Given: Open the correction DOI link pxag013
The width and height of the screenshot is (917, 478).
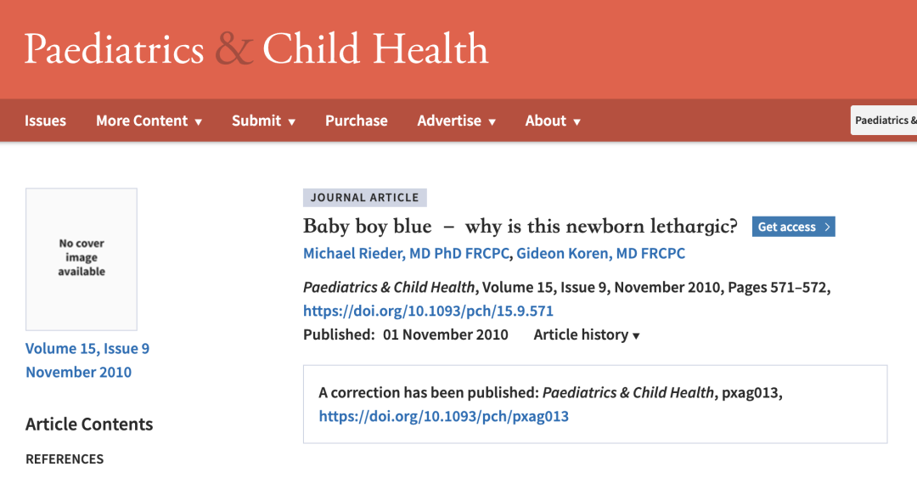Looking at the screenshot, I should [443, 416].
